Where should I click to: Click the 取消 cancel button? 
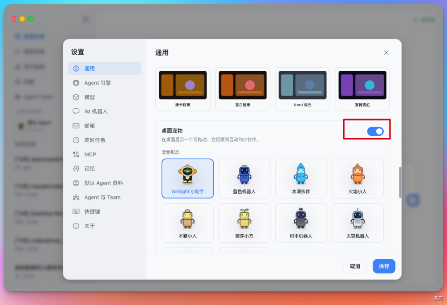pyautogui.click(x=355, y=266)
